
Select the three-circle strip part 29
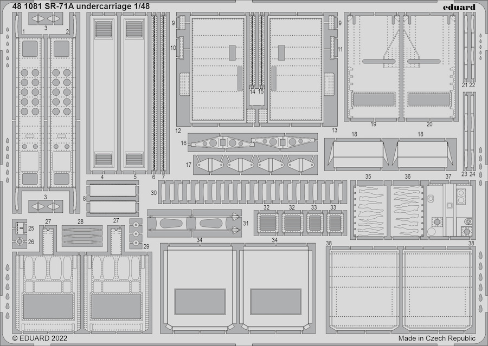(136, 233)
